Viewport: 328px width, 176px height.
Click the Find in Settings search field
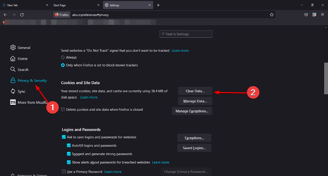point(186,34)
